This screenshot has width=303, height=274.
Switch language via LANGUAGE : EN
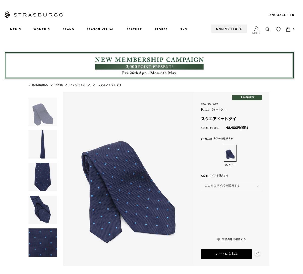281,15
